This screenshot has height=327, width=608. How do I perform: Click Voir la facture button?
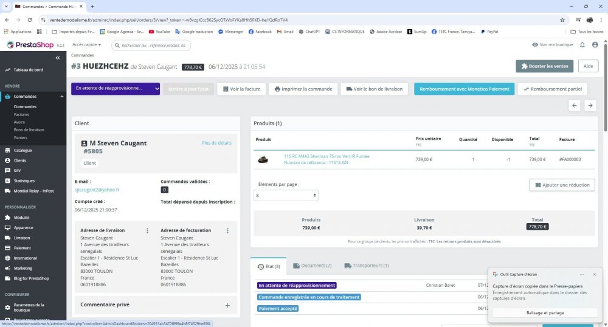[x=241, y=89]
